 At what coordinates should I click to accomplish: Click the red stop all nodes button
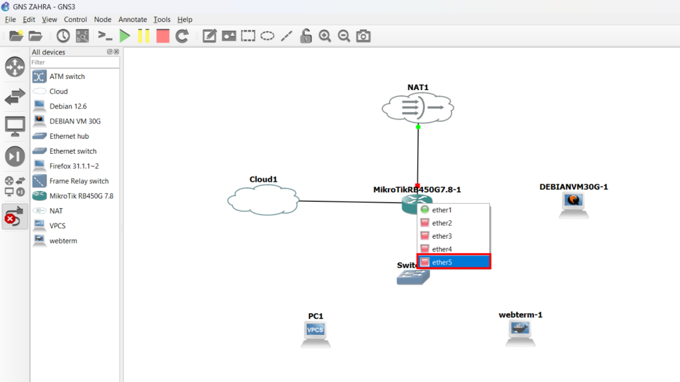[163, 36]
